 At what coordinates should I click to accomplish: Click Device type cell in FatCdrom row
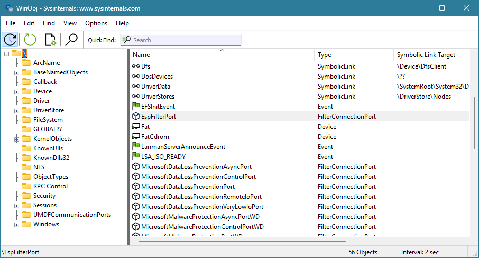tap(327, 136)
